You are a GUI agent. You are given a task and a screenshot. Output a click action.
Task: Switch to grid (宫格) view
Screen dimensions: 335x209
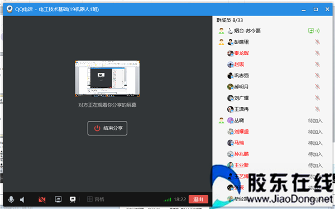pos(95,200)
